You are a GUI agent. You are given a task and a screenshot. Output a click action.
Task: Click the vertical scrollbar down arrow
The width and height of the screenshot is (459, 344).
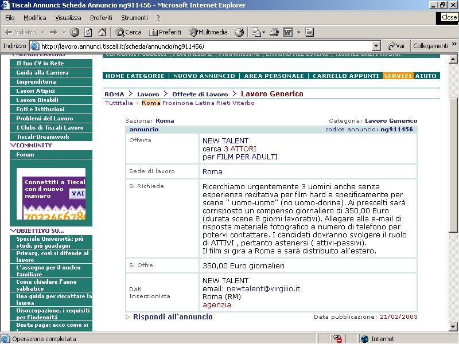[453, 326]
